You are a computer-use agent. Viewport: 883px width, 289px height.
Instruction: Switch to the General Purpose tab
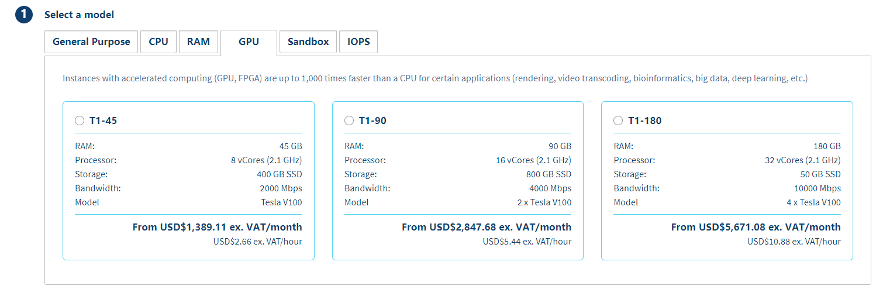pyautogui.click(x=91, y=42)
